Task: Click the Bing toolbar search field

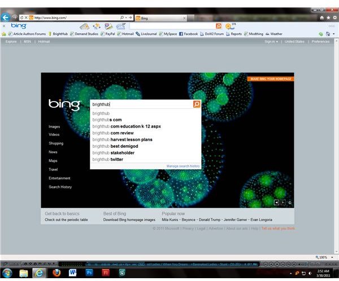Action: 172,26
